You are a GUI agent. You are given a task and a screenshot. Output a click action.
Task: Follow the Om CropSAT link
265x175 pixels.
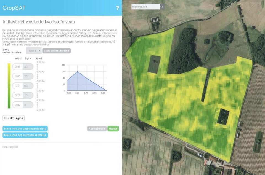(10, 147)
